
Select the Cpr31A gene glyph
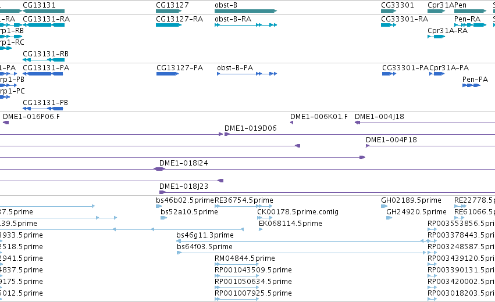(436, 11)
